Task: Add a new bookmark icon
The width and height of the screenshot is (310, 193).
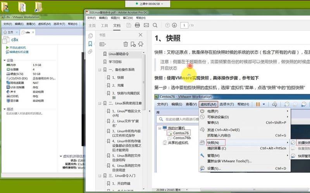Action: click(x=133, y=44)
